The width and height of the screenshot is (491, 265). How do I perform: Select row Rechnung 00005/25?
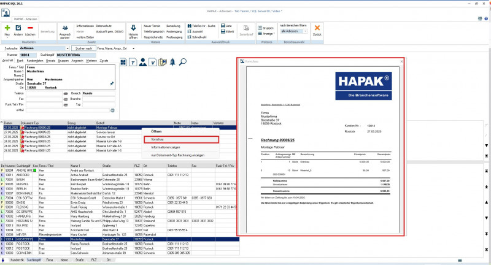120,132
